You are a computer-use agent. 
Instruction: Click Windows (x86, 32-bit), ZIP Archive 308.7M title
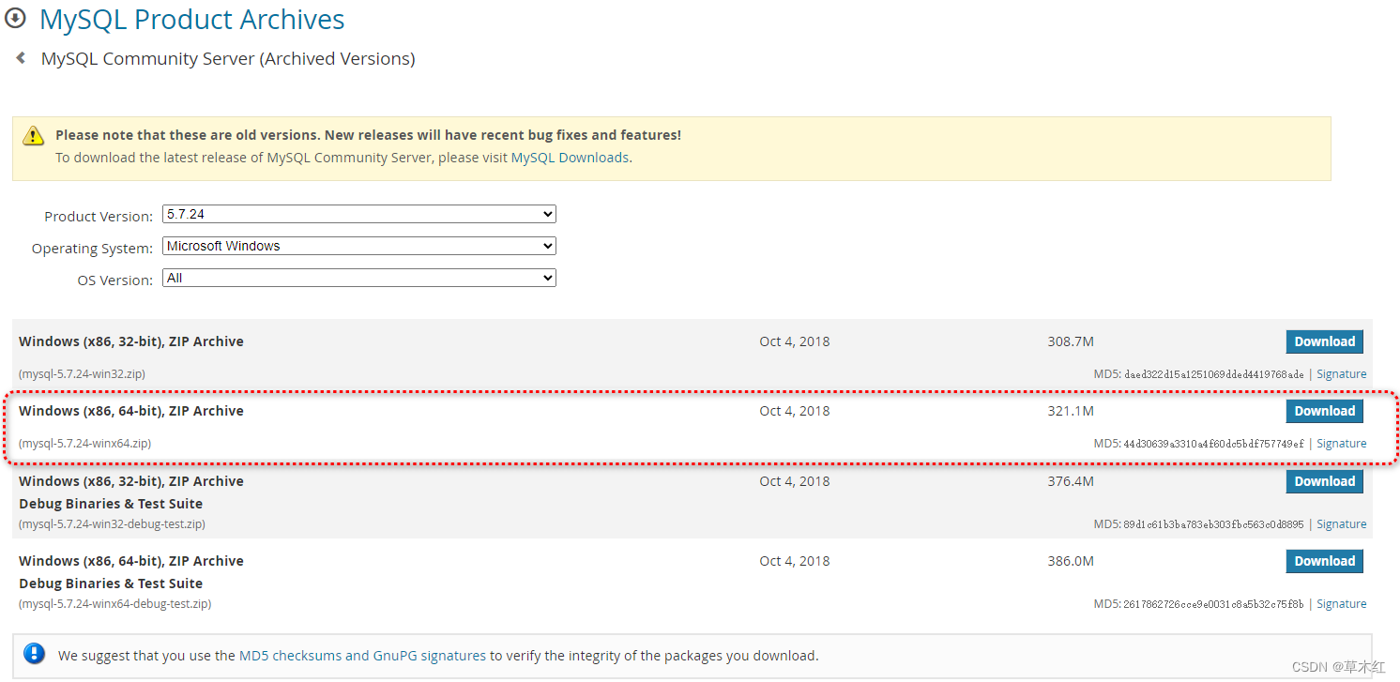click(131, 341)
